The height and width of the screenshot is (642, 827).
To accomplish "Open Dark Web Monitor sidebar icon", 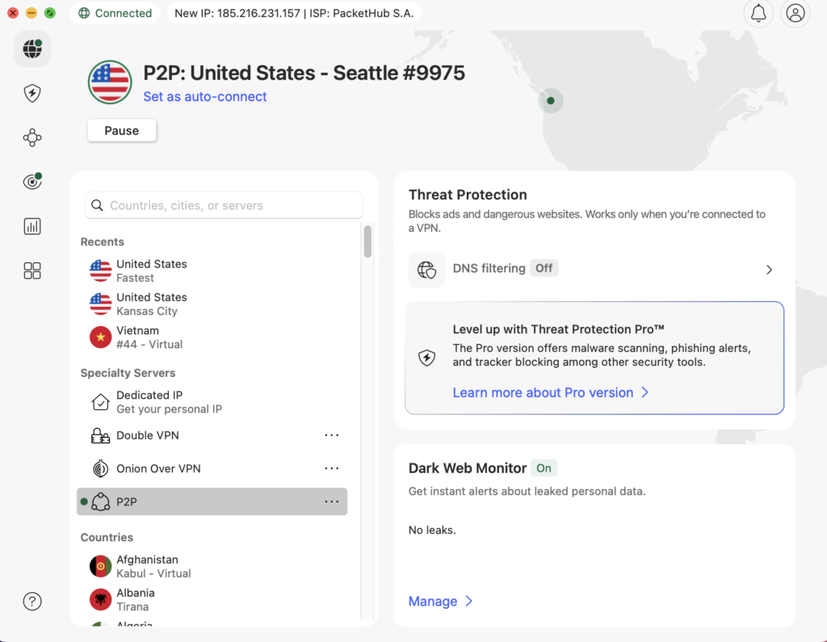I will pyautogui.click(x=32, y=182).
